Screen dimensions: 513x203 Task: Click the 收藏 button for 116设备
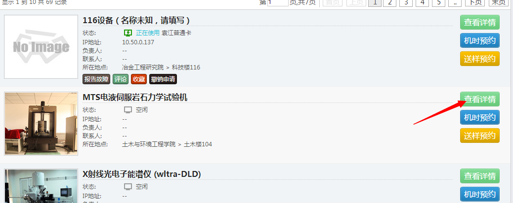(x=139, y=79)
